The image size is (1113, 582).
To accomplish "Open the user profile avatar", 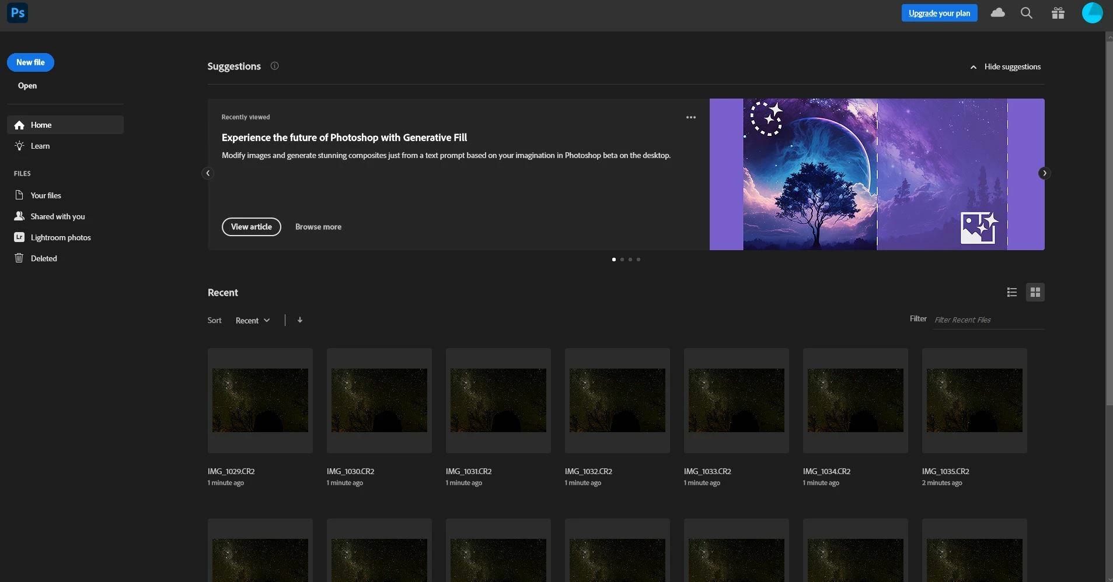I will [1092, 13].
